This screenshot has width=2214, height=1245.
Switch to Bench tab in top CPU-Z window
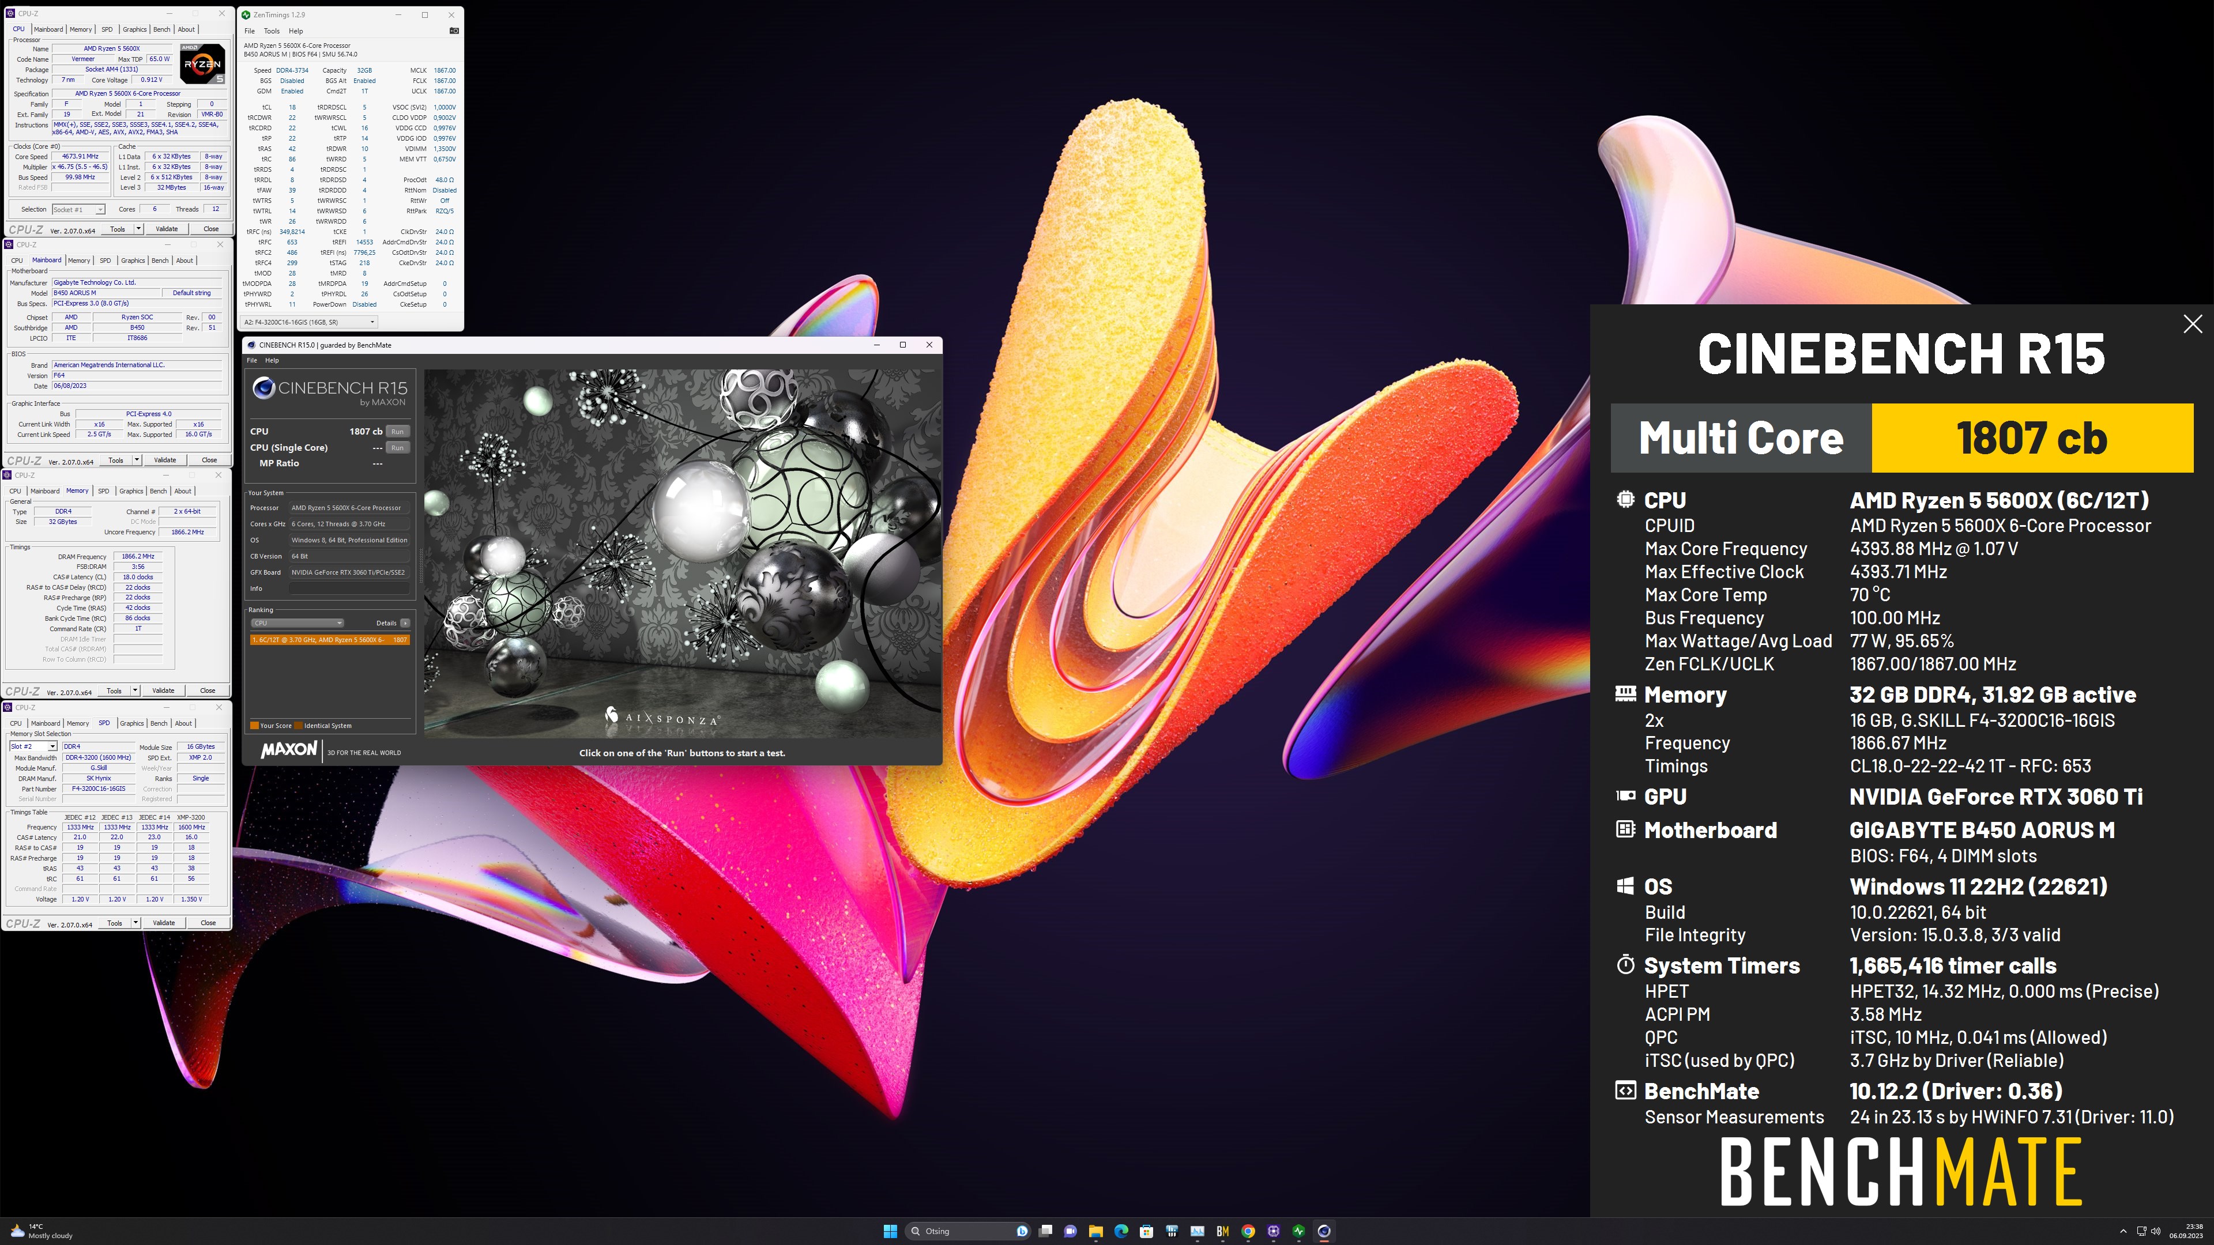tap(161, 29)
